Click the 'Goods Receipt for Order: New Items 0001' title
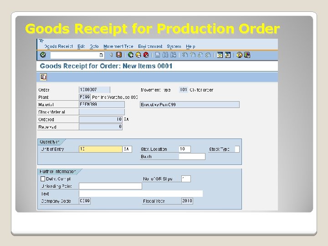The height and width of the screenshot is (246, 328). pos(106,66)
